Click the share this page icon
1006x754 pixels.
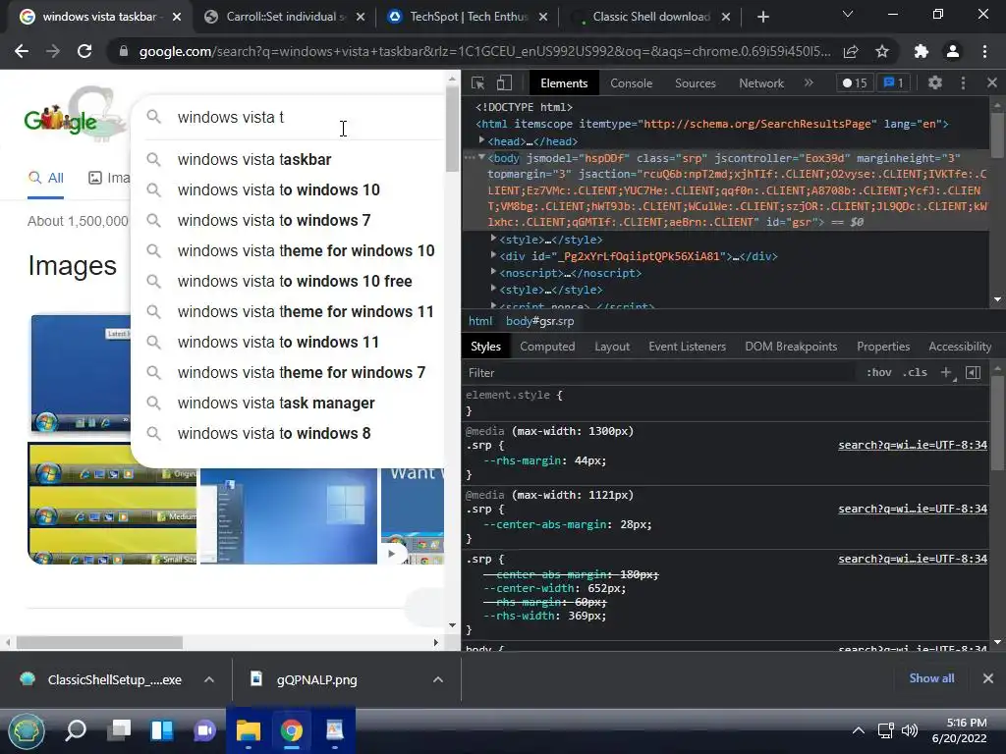(x=851, y=51)
